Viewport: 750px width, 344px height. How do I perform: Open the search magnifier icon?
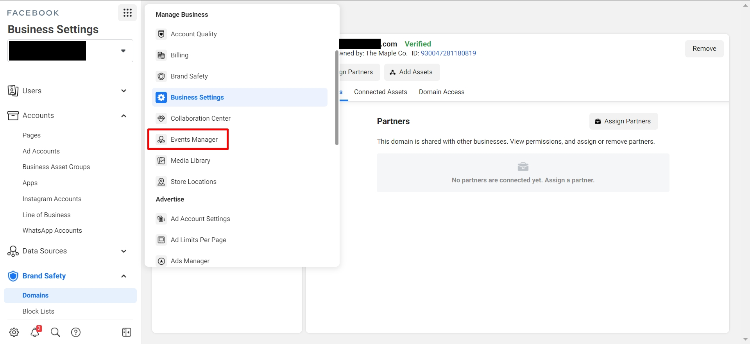55,332
